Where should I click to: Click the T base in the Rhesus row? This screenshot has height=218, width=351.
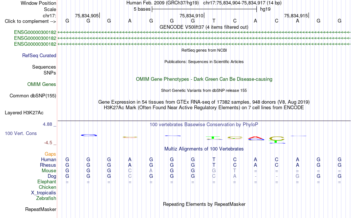[x=214, y=165]
